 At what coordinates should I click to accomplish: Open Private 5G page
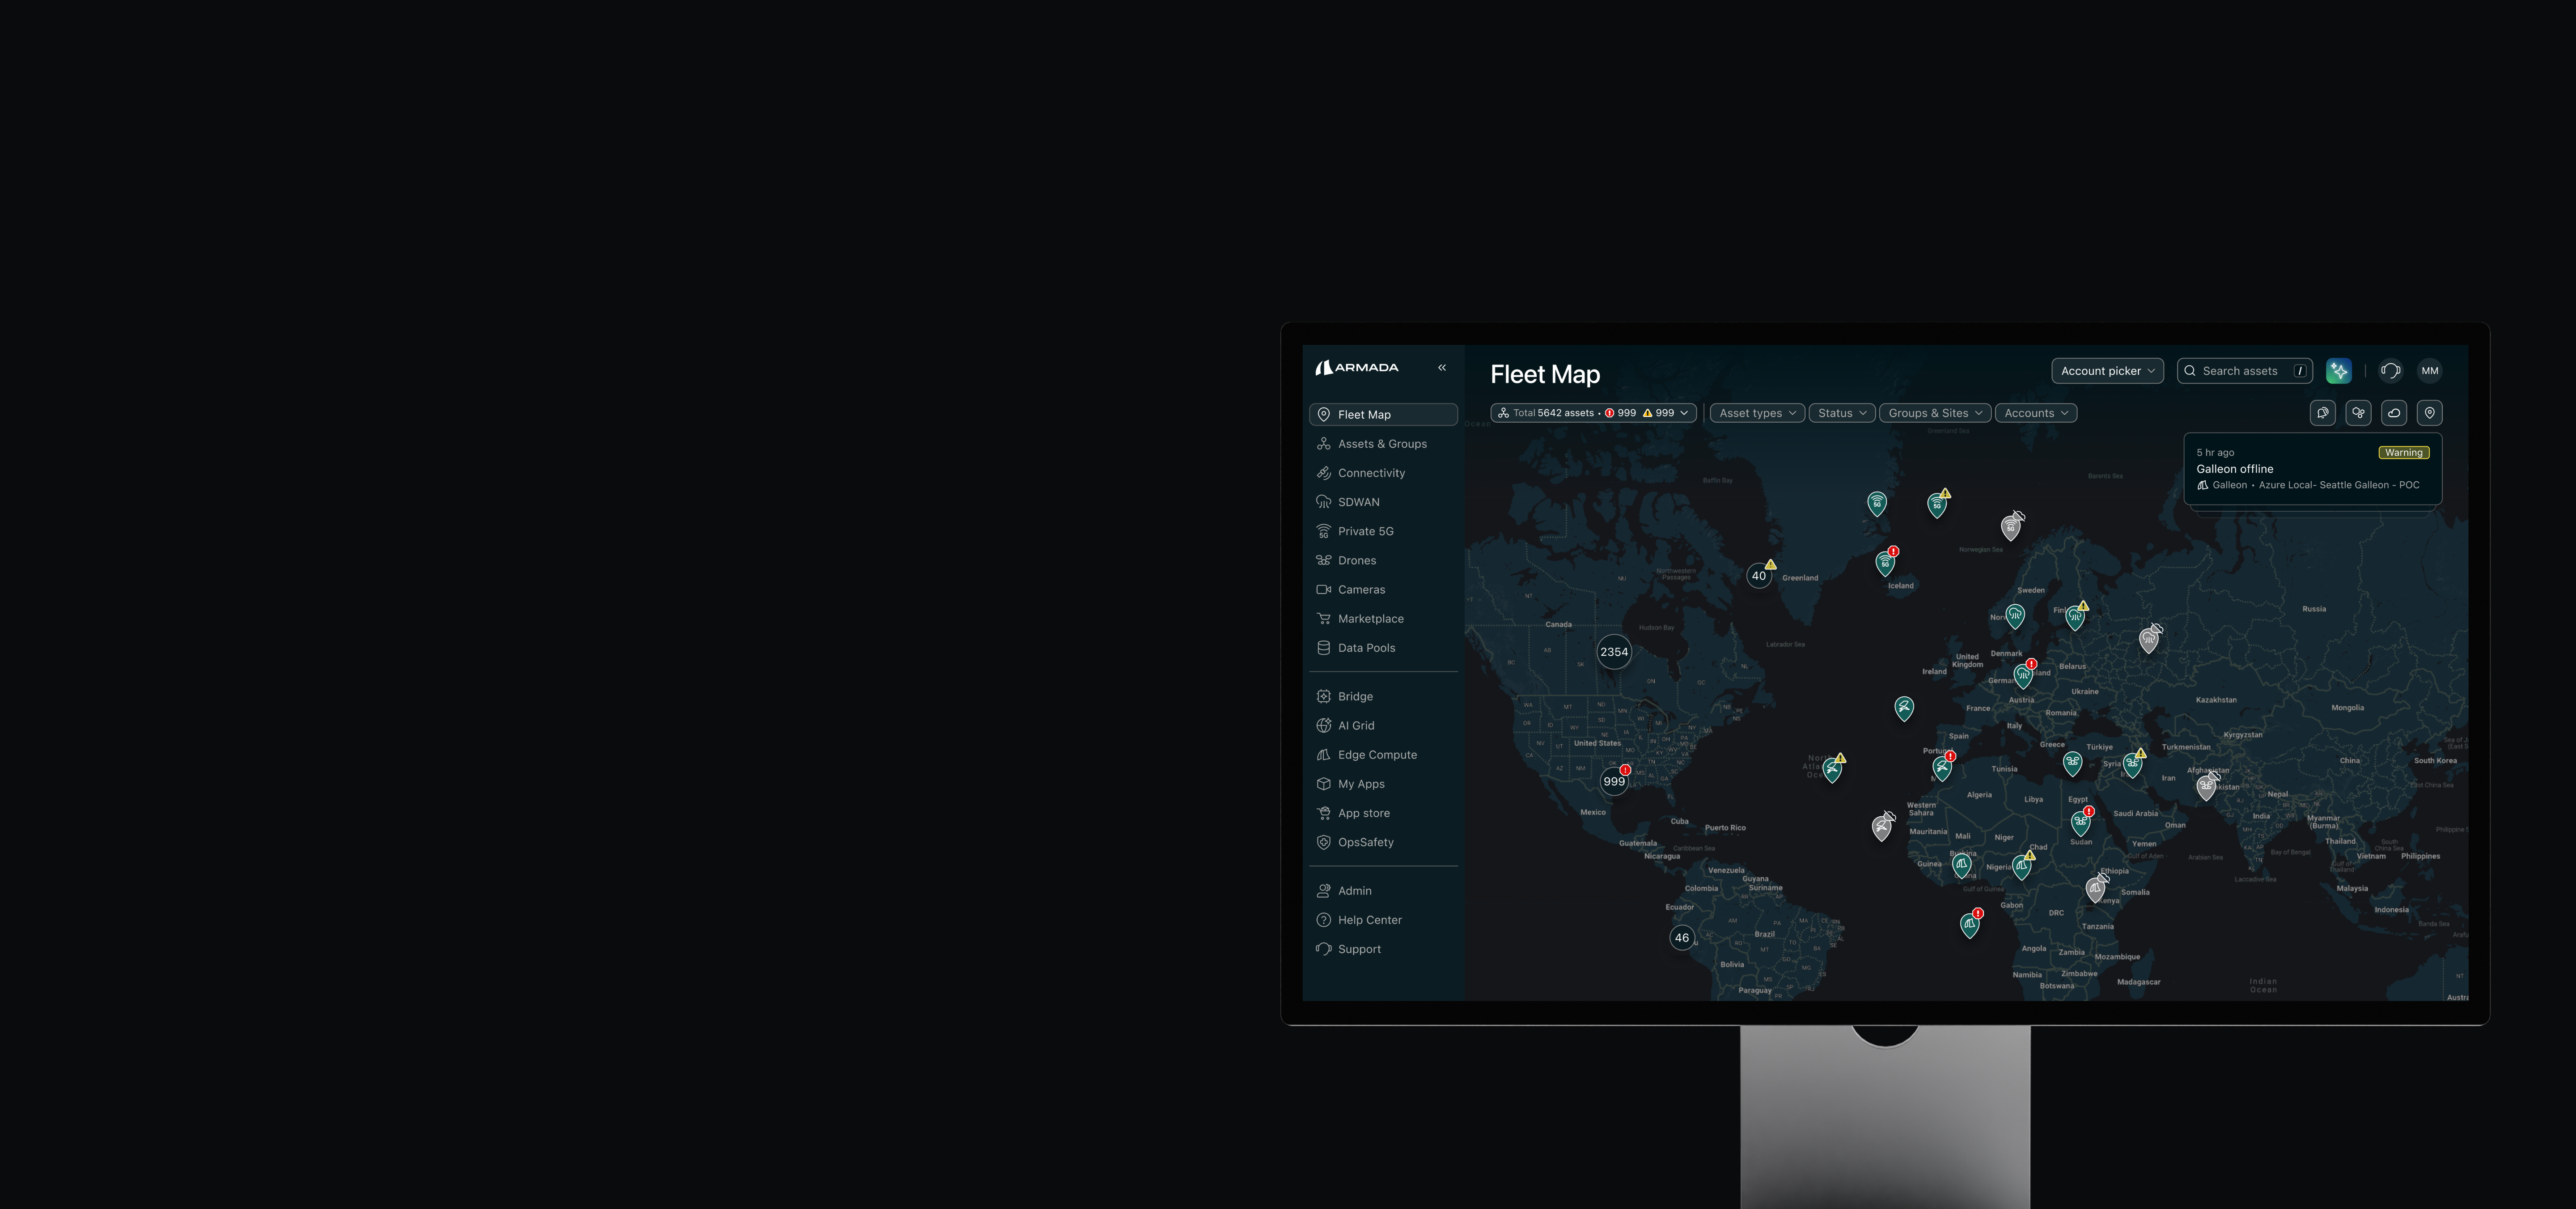1383,531
